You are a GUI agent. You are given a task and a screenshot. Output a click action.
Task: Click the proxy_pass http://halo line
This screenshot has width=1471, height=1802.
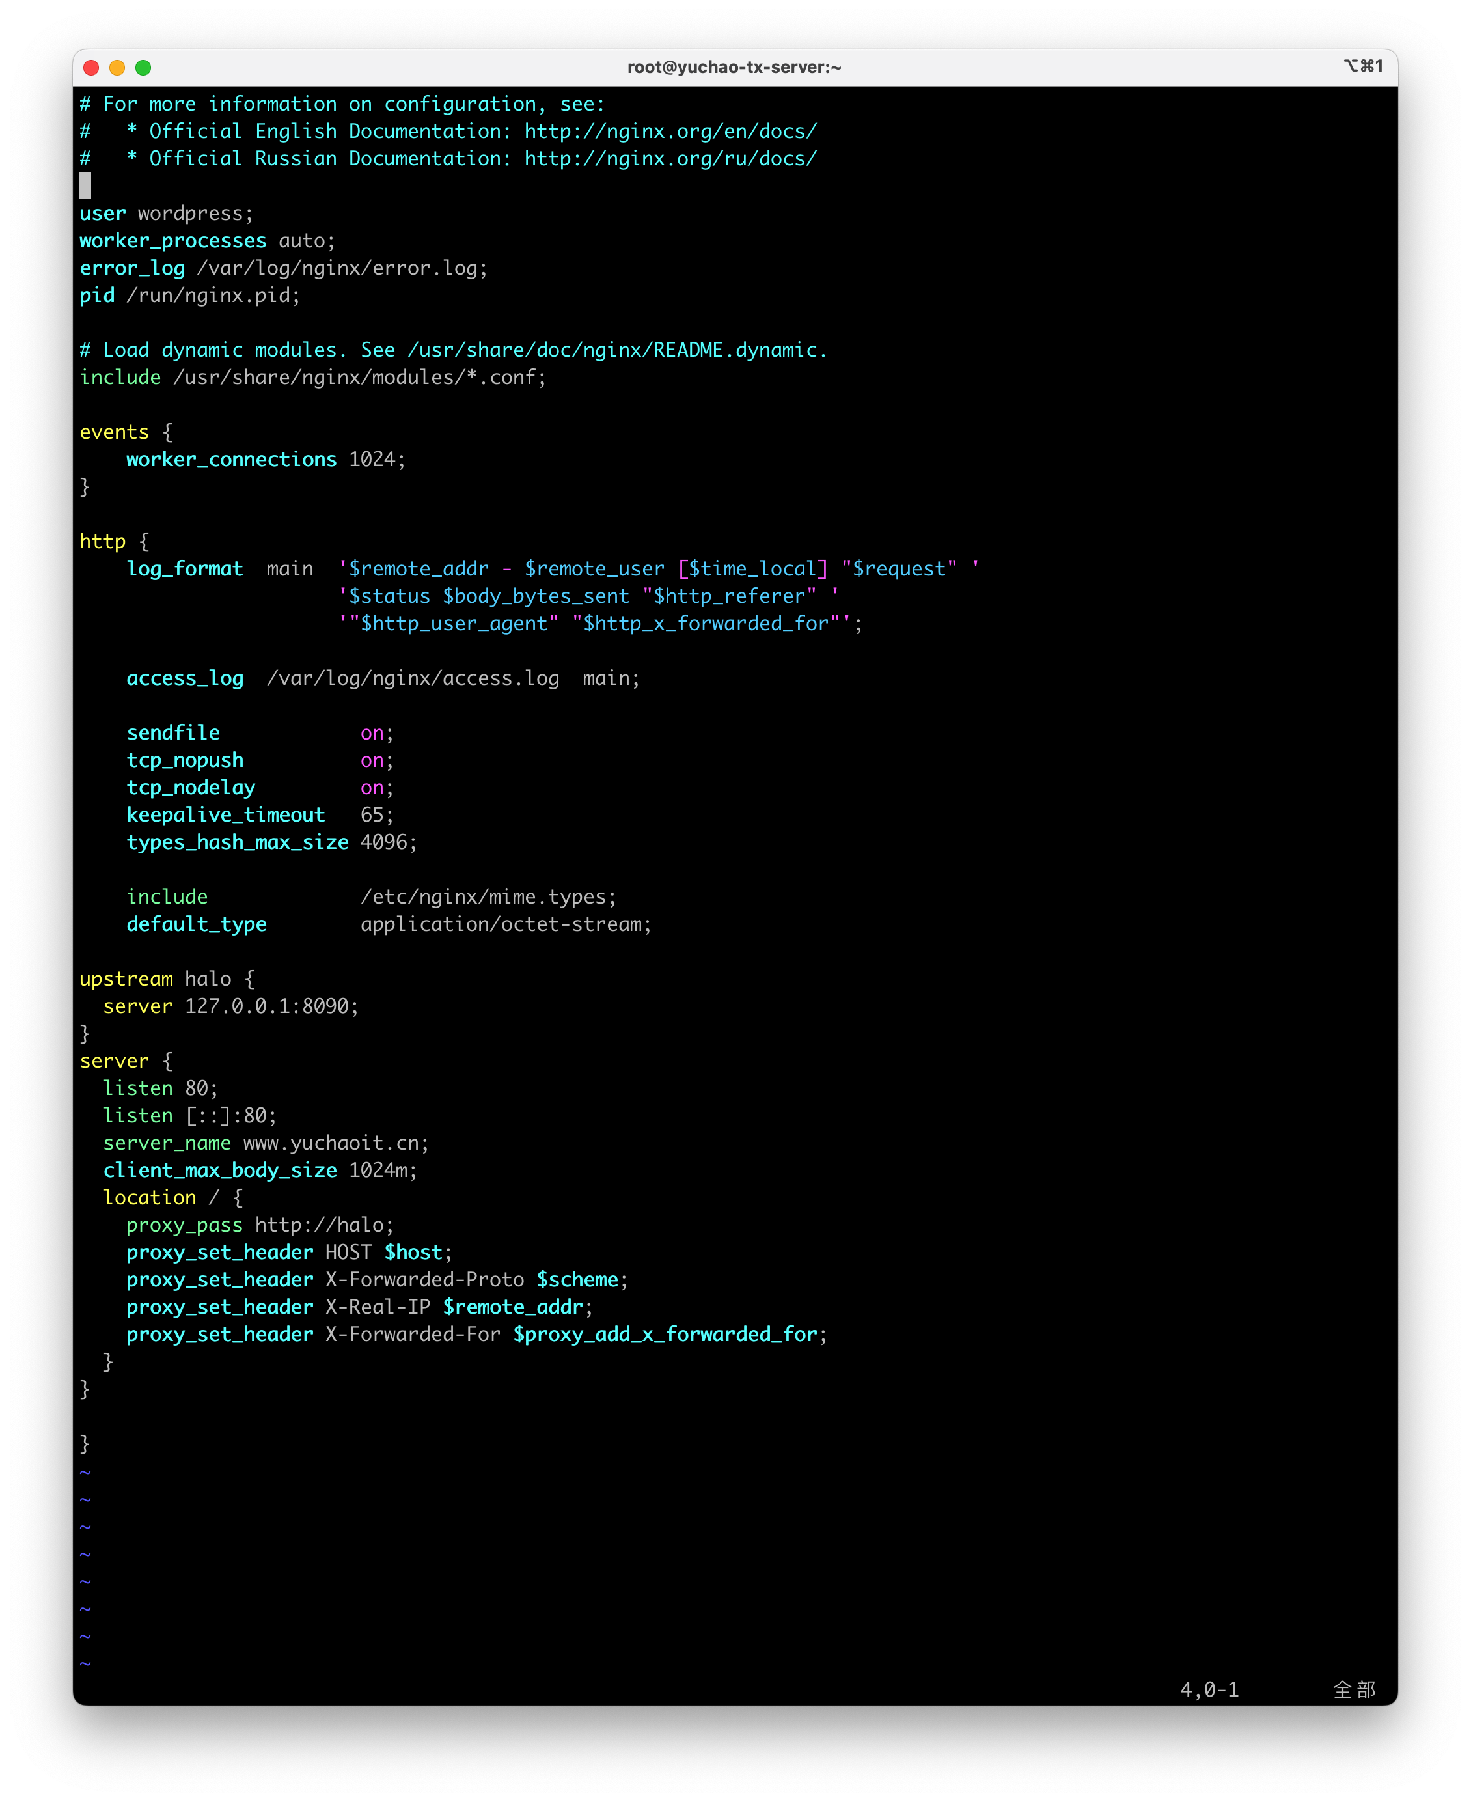tap(259, 1226)
